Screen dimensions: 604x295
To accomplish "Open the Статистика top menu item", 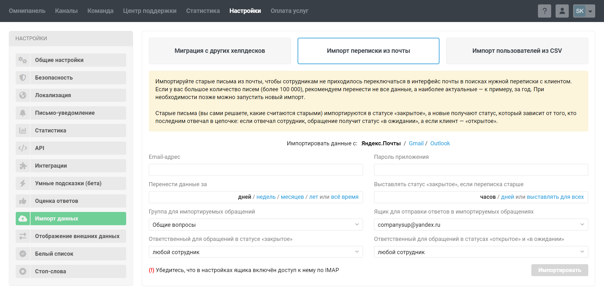I will click(x=203, y=11).
